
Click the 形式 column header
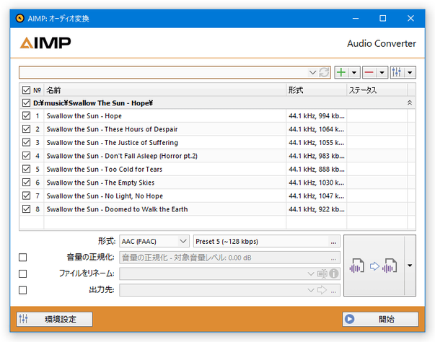tap(316, 90)
